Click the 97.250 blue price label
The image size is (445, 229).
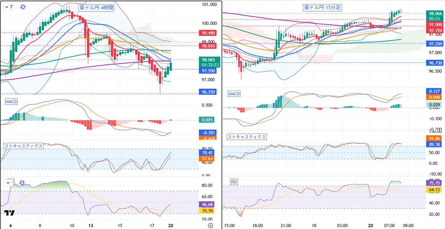click(434, 43)
